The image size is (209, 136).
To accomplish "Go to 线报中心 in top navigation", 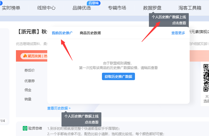I will 46,8.
